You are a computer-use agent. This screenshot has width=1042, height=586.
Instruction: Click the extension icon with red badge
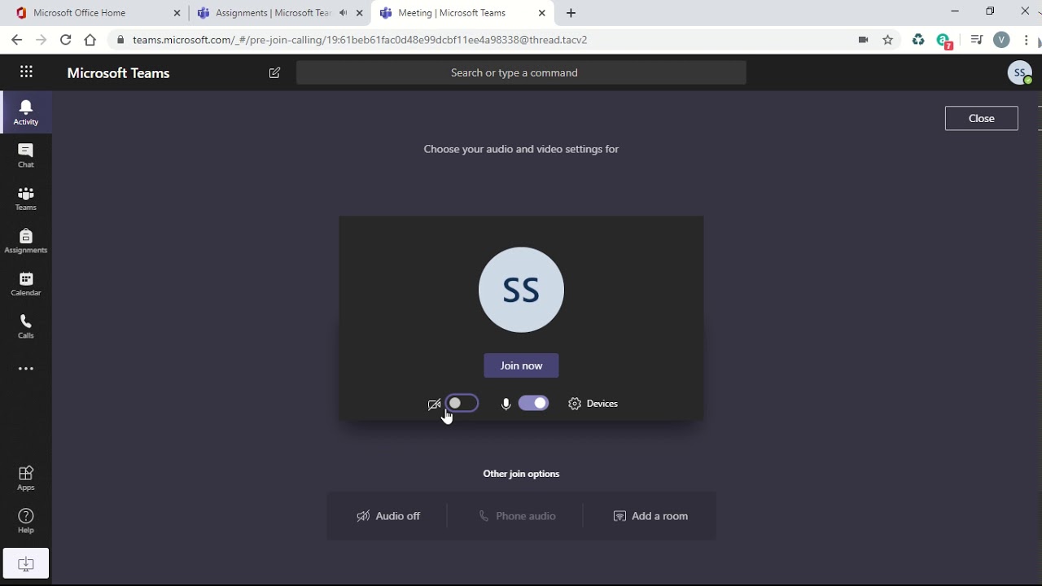point(944,41)
